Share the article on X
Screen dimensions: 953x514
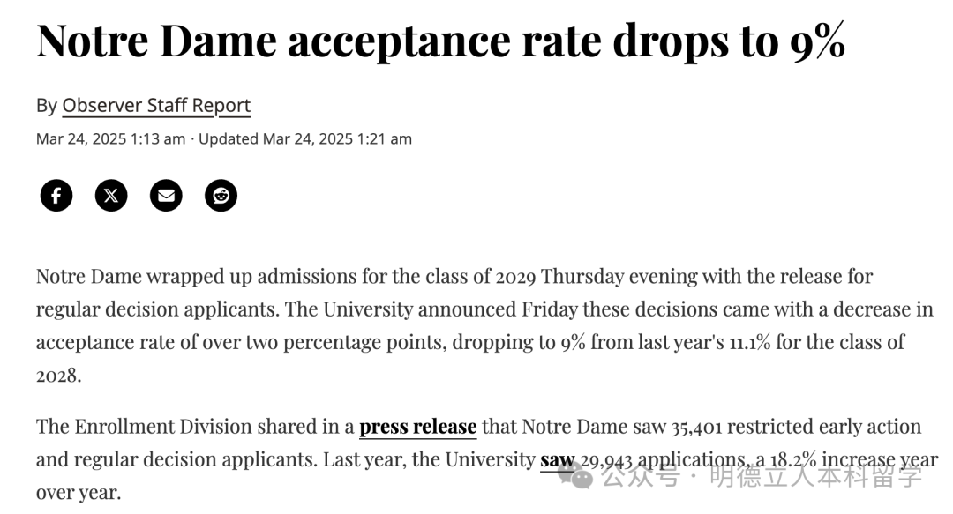click(x=111, y=196)
